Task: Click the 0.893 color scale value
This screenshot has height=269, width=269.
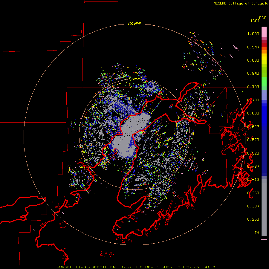Action: point(253,60)
